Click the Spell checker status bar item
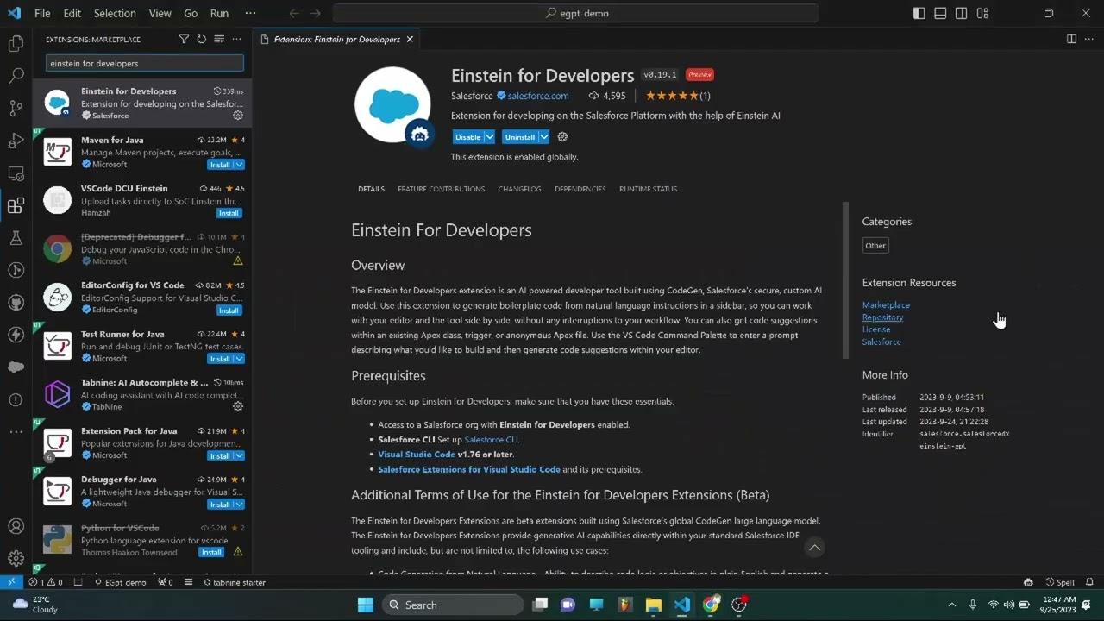This screenshot has height=621, width=1104. click(x=1060, y=582)
